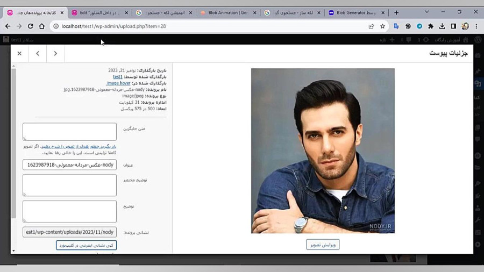Click the browser forward arrow
The image size is (484, 272).
(19, 26)
